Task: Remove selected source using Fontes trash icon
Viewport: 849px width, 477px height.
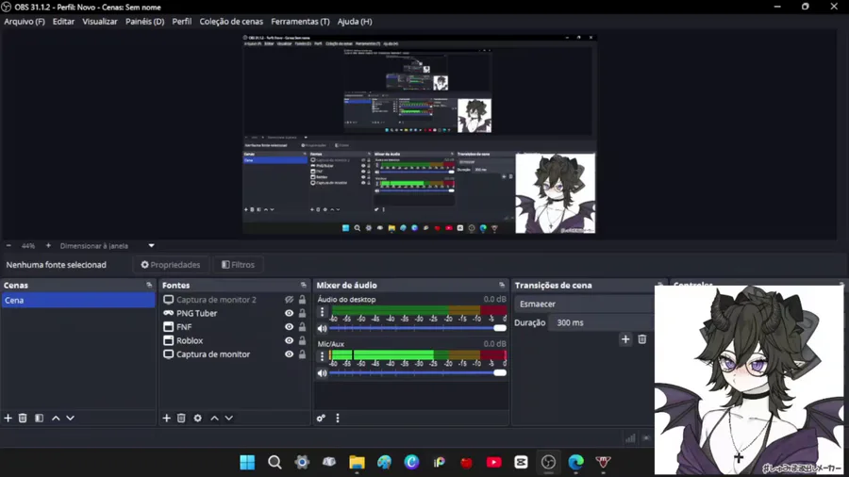Action: pyautogui.click(x=181, y=418)
